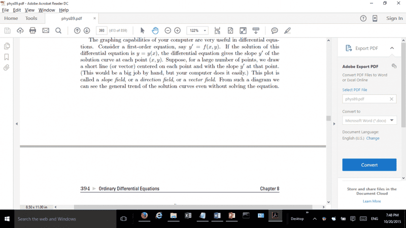406x228 pixels.
Task: Open the Help menu
Action: point(64,10)
